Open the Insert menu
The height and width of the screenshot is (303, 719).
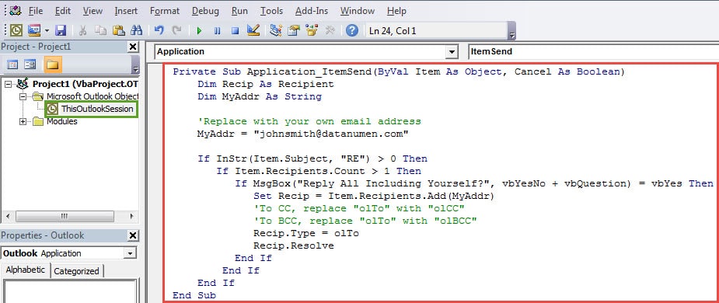pyautogui.click(x=126, y=11)
